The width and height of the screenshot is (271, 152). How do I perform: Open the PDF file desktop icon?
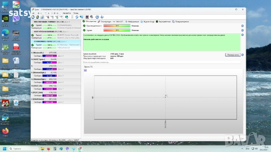click(x=16, y=49)
